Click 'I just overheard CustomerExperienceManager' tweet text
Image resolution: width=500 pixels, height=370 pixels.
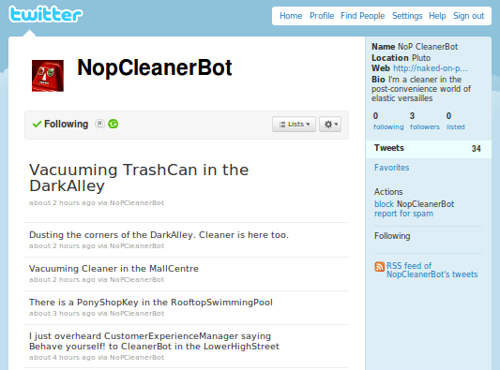coord(154,341)
